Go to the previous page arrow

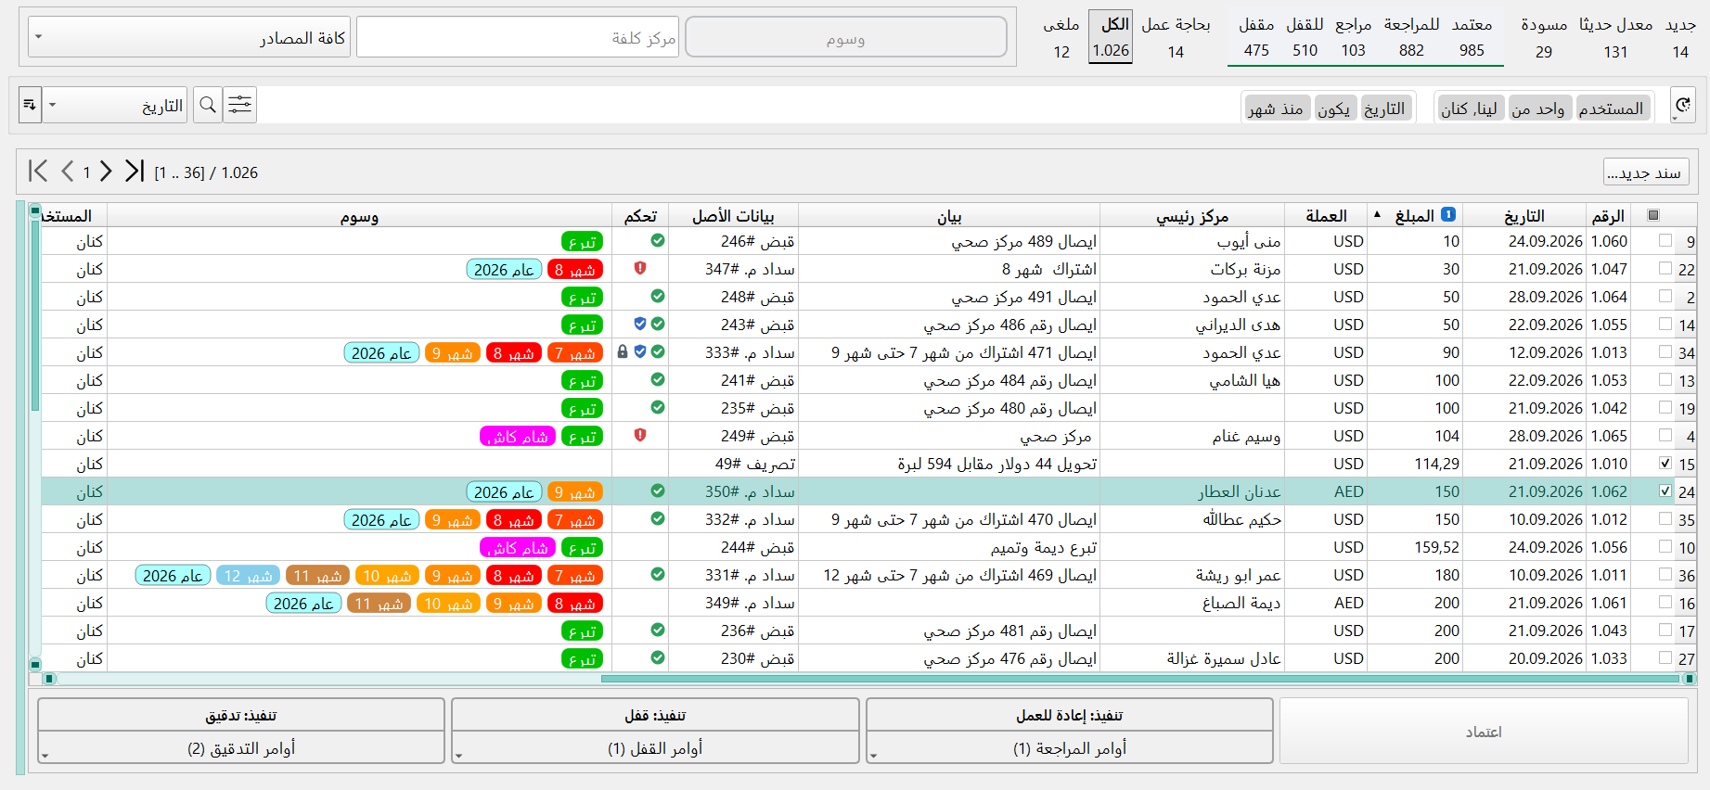click(67, 172)
